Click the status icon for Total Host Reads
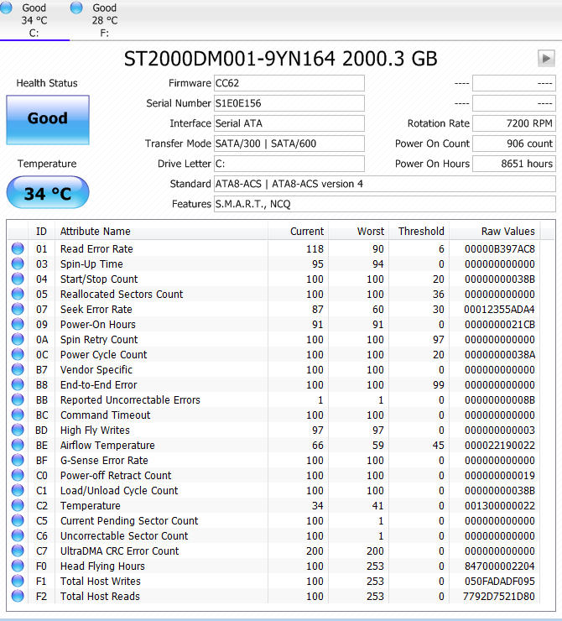Viewport: 562px width, 621px height. click(x=18, y=596)
